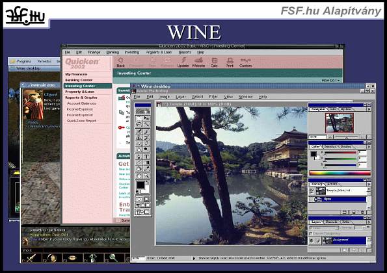The image size is (387, 273).
Task: Select the Zoom tool in Photoshop toolbox
Action: [x=147, y=175]
